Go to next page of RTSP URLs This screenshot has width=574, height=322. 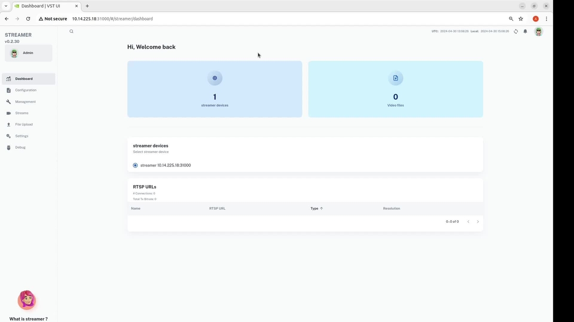pos(477,222)
